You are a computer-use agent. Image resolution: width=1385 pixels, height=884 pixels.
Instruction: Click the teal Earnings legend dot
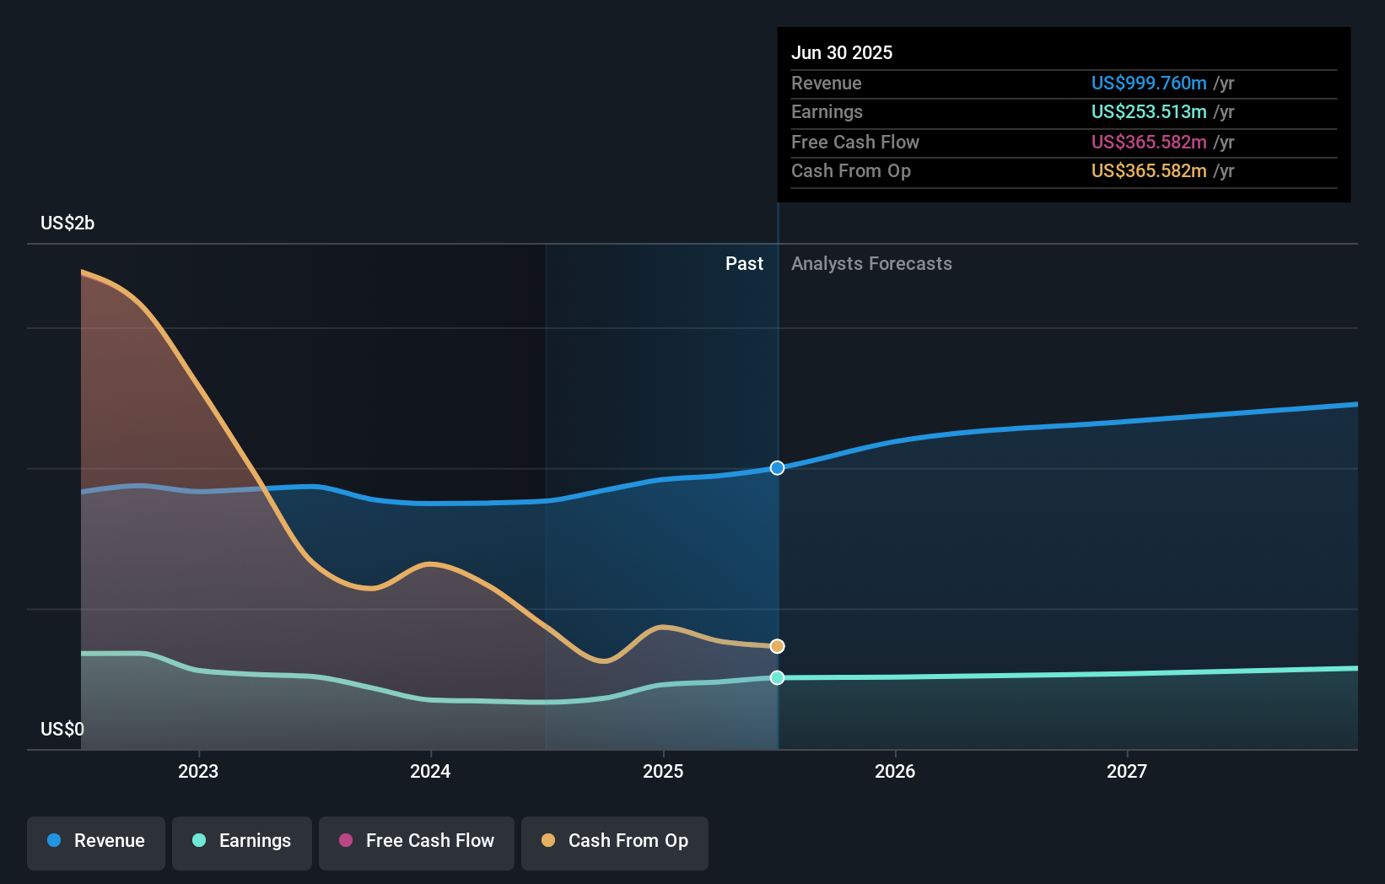[199, 840]
